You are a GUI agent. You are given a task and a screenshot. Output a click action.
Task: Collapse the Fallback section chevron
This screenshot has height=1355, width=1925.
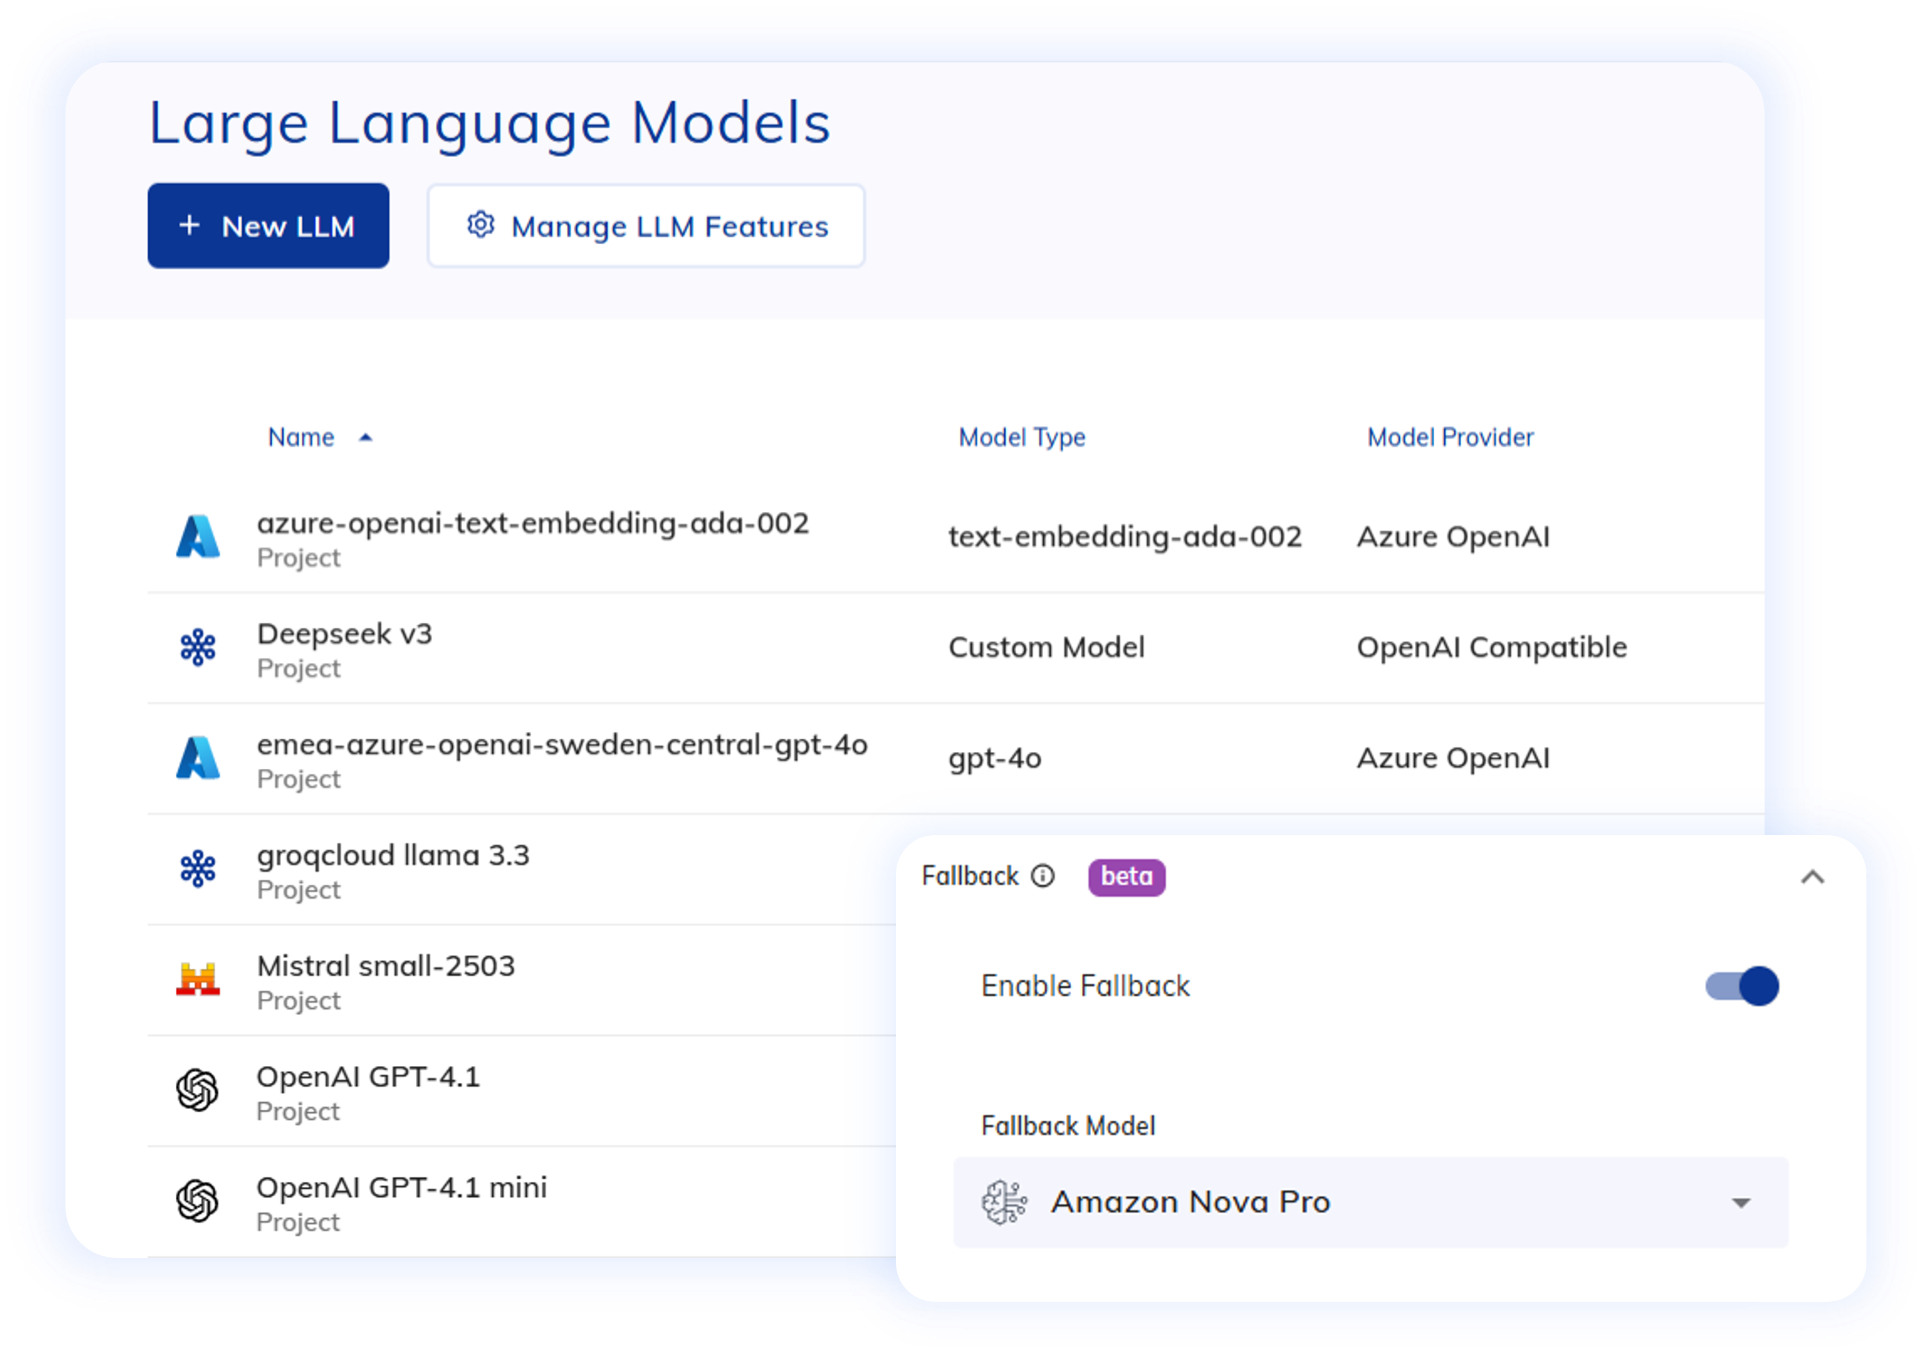[x=1813, y=878]
